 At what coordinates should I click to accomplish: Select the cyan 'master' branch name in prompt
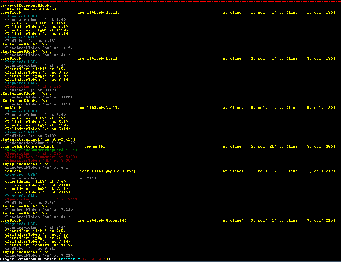(68, 259)
